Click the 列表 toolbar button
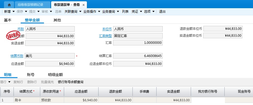This screenshot has height=105, width=253. pyautogui.click(x=125, y=12)
